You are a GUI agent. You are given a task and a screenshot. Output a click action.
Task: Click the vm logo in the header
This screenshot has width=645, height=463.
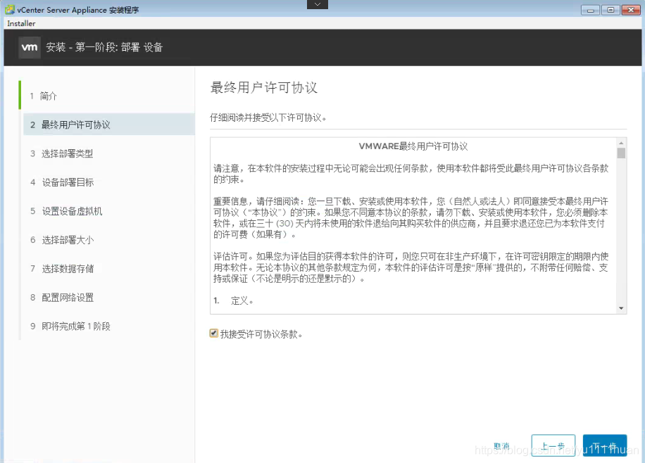[x=30, y=47]
